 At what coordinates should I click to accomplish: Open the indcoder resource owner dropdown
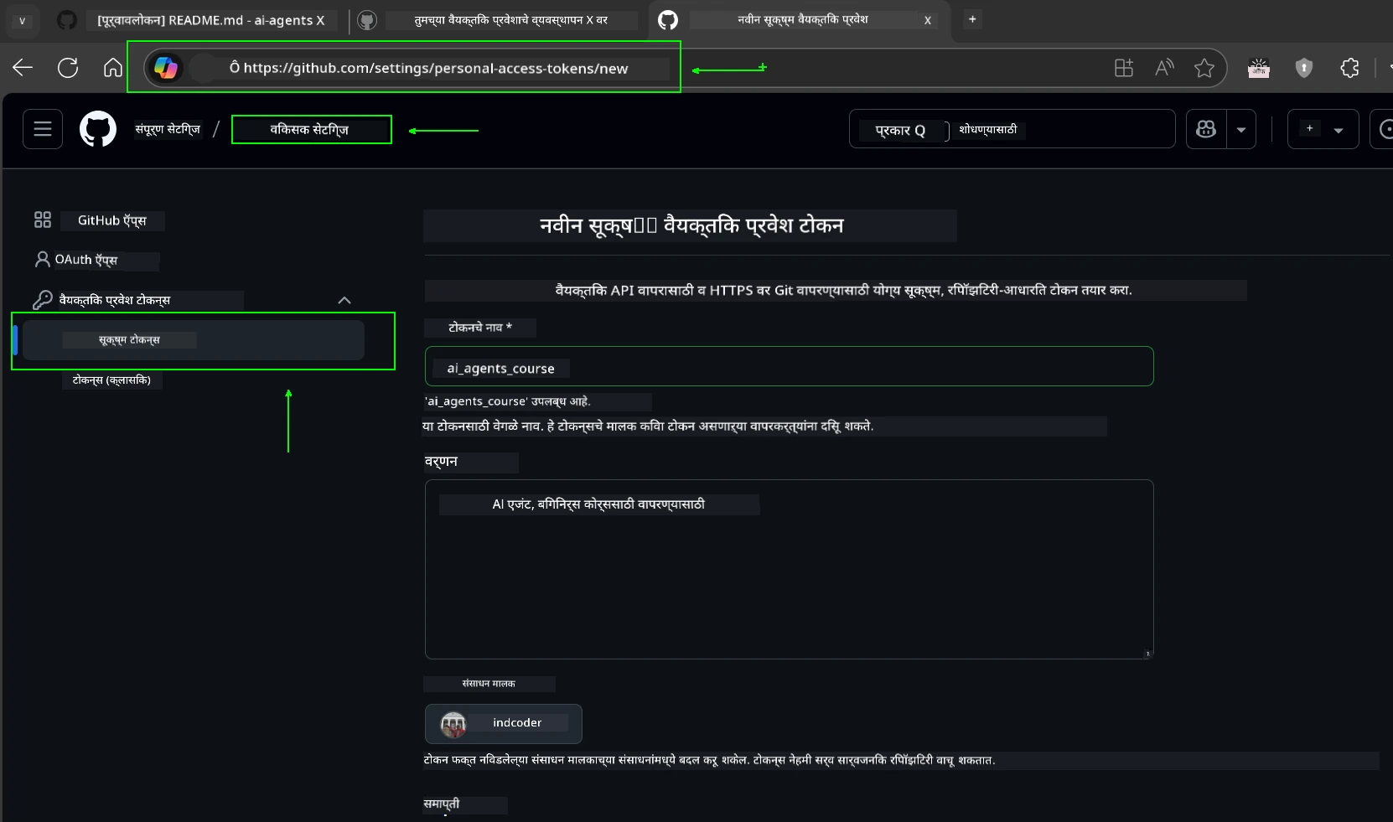click(503, 723)
